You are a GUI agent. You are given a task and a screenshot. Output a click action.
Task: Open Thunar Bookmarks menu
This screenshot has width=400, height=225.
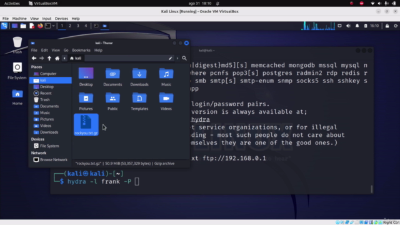pyautogui.click(x=81, y=50)
